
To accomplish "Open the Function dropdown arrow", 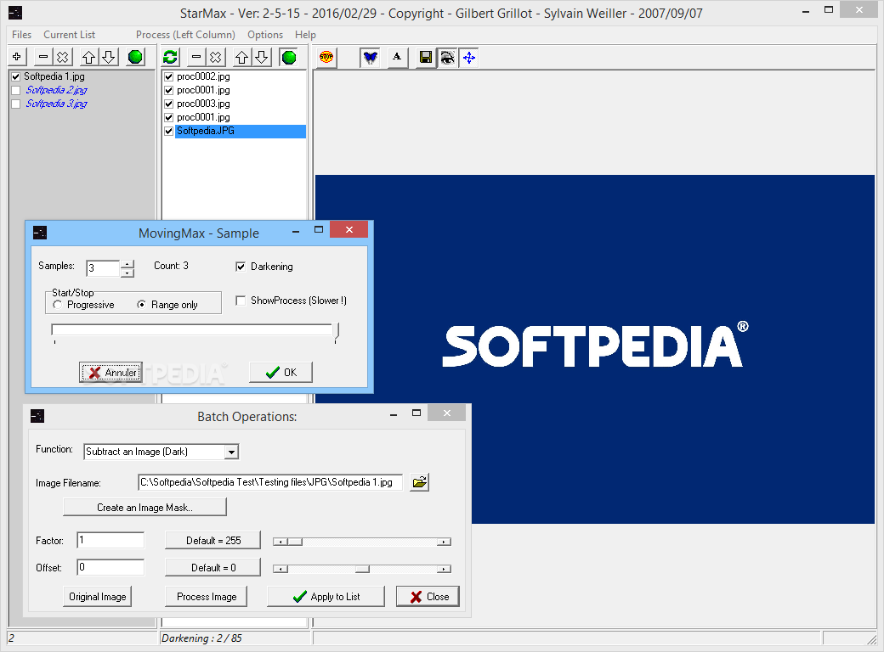I will (230, 452).
